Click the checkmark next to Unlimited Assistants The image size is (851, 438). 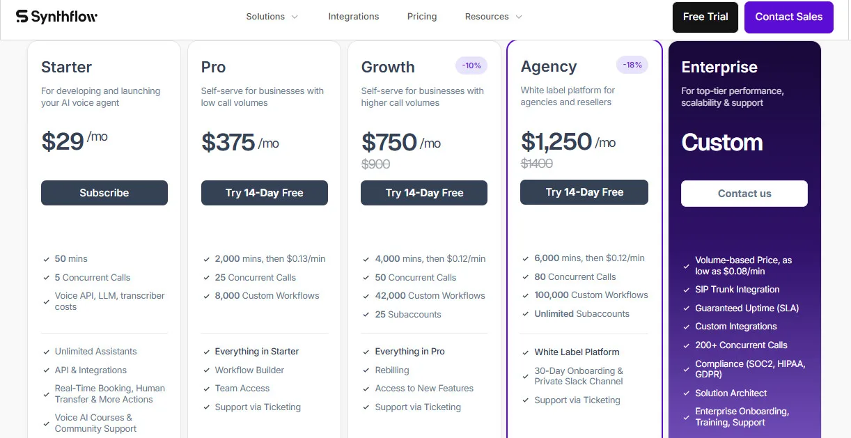(x=47, y=351)
